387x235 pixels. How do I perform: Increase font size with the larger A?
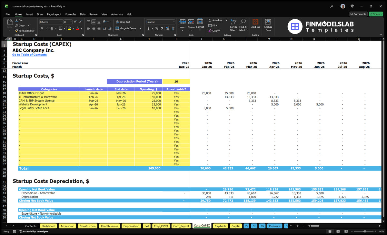[75, 22]
